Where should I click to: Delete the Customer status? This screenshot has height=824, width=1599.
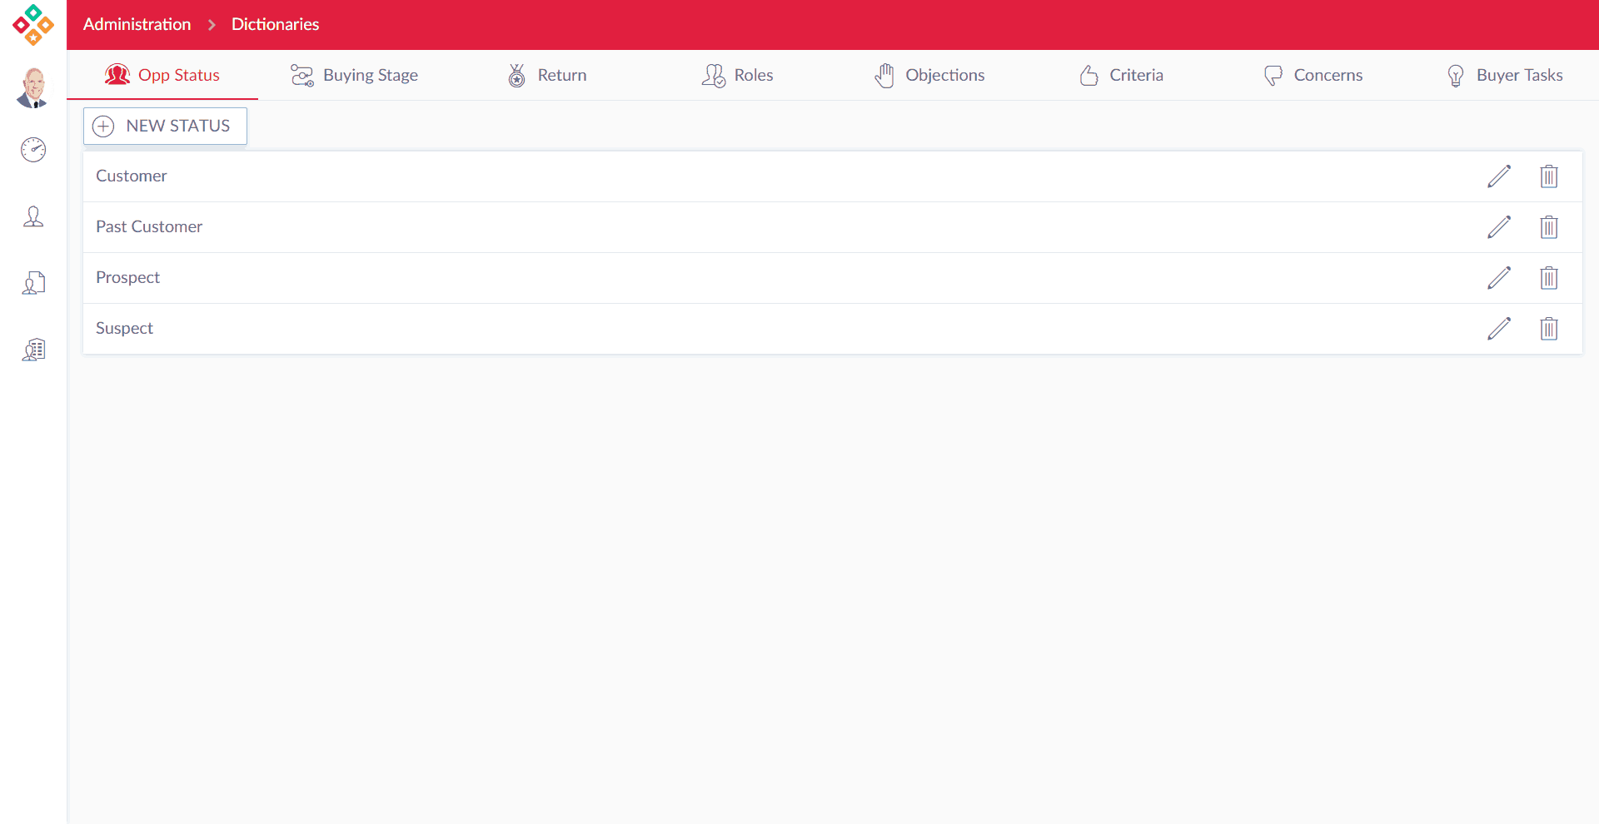coord(1549,176)
